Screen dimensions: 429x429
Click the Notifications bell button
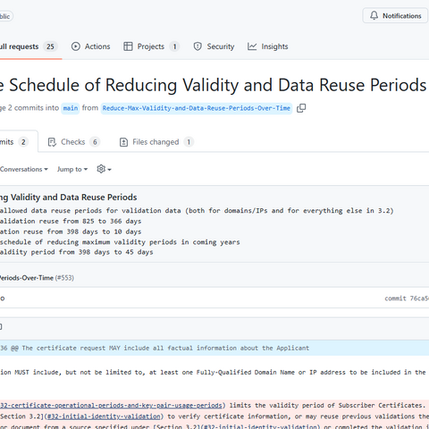395,15
